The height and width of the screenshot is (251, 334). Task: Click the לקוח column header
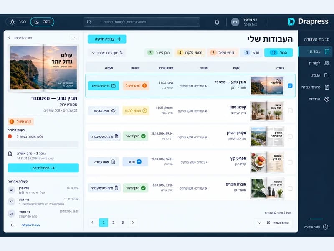click(236, 68)
